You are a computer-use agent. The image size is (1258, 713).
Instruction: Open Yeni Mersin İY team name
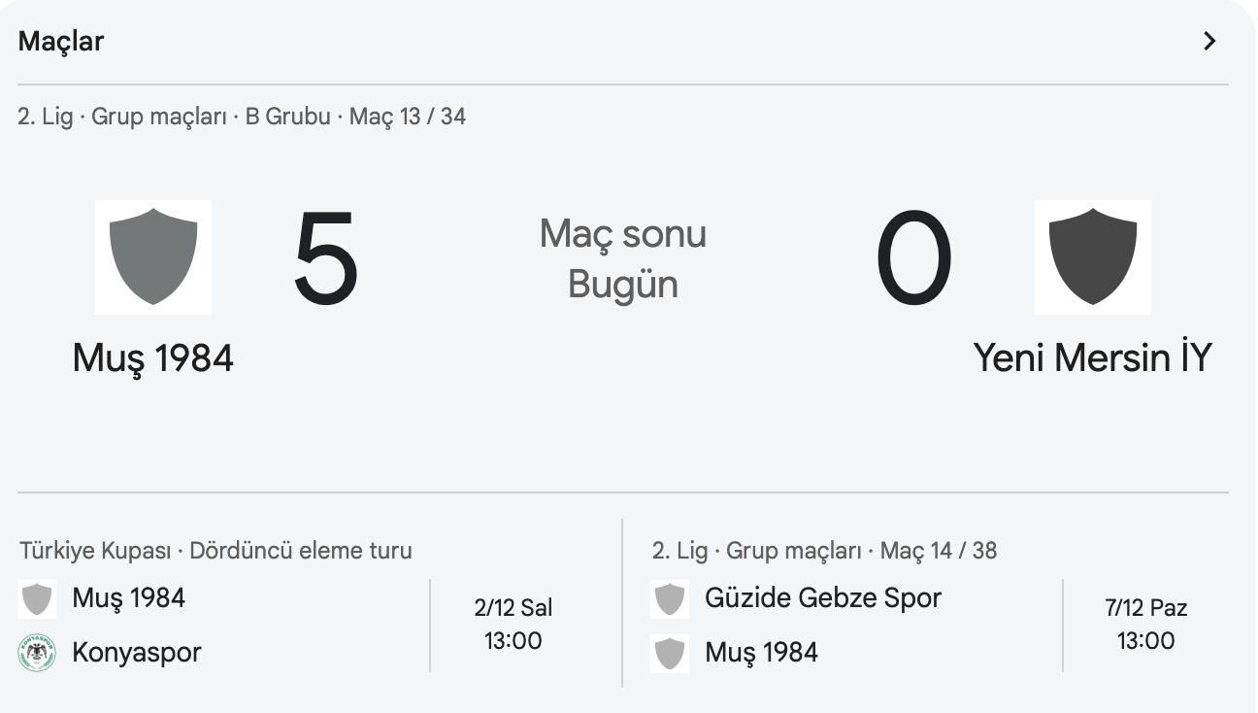click(x=1092, y=358)
